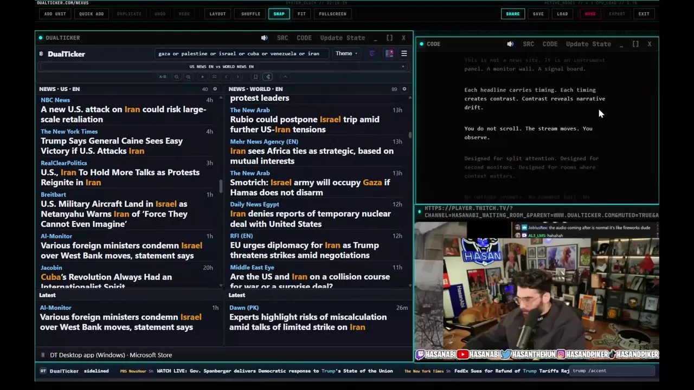Toggle the SNAP option
Screen dimensions: 694x390
[x=279, y=14]
